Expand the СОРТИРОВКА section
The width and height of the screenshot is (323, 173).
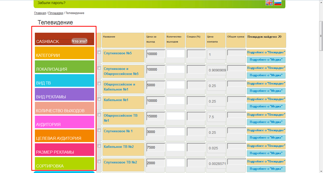coord(64,163)
